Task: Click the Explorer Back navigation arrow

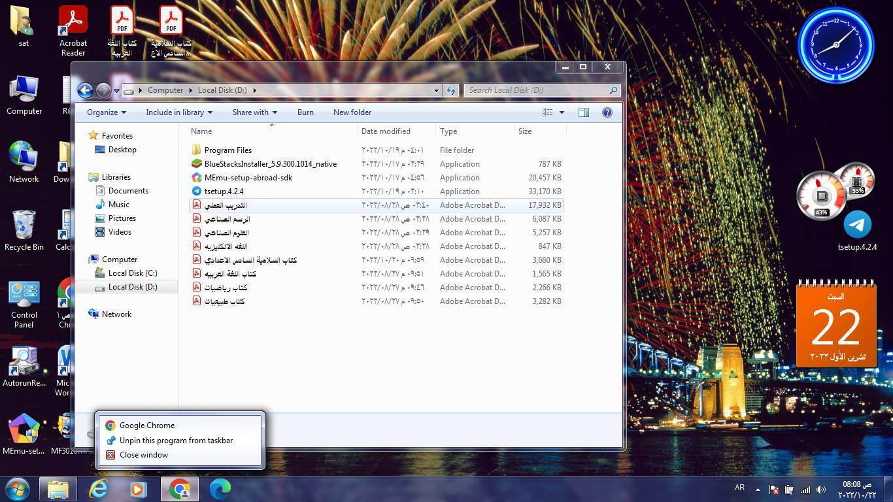Action: (85, 90)
